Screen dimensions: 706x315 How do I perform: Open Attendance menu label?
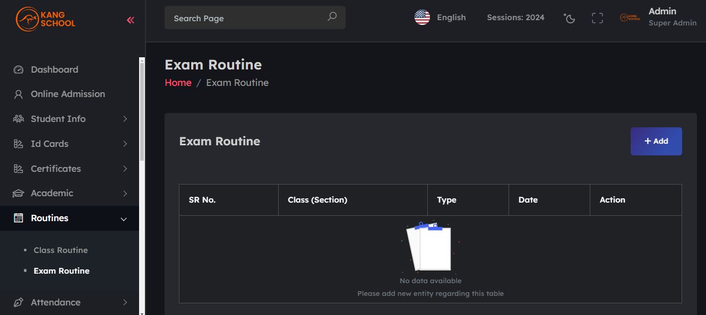pos(56,302)
